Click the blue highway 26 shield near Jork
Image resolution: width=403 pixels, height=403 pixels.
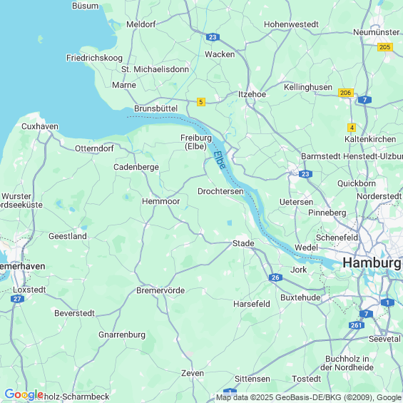point(275,277)
